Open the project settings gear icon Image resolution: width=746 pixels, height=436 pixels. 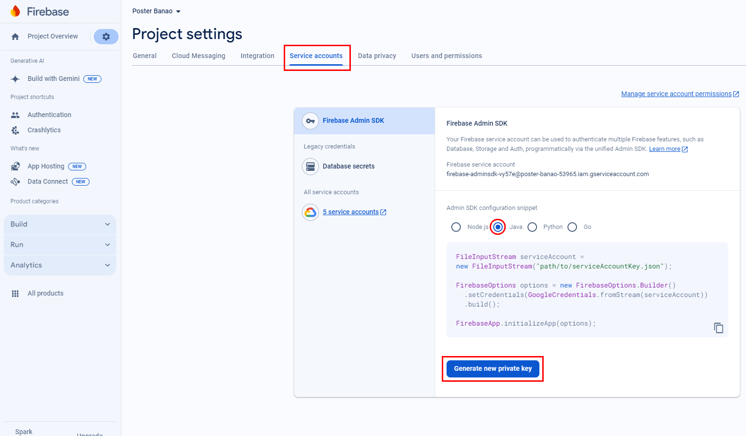(x=106, y=37)
